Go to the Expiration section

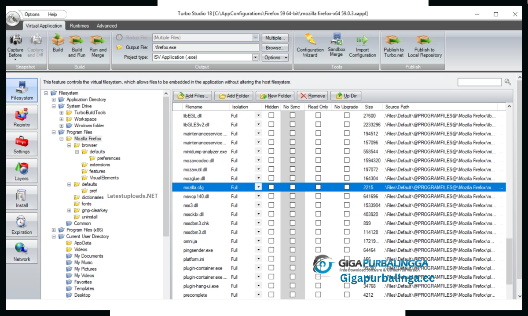click(x=22, y=225)
